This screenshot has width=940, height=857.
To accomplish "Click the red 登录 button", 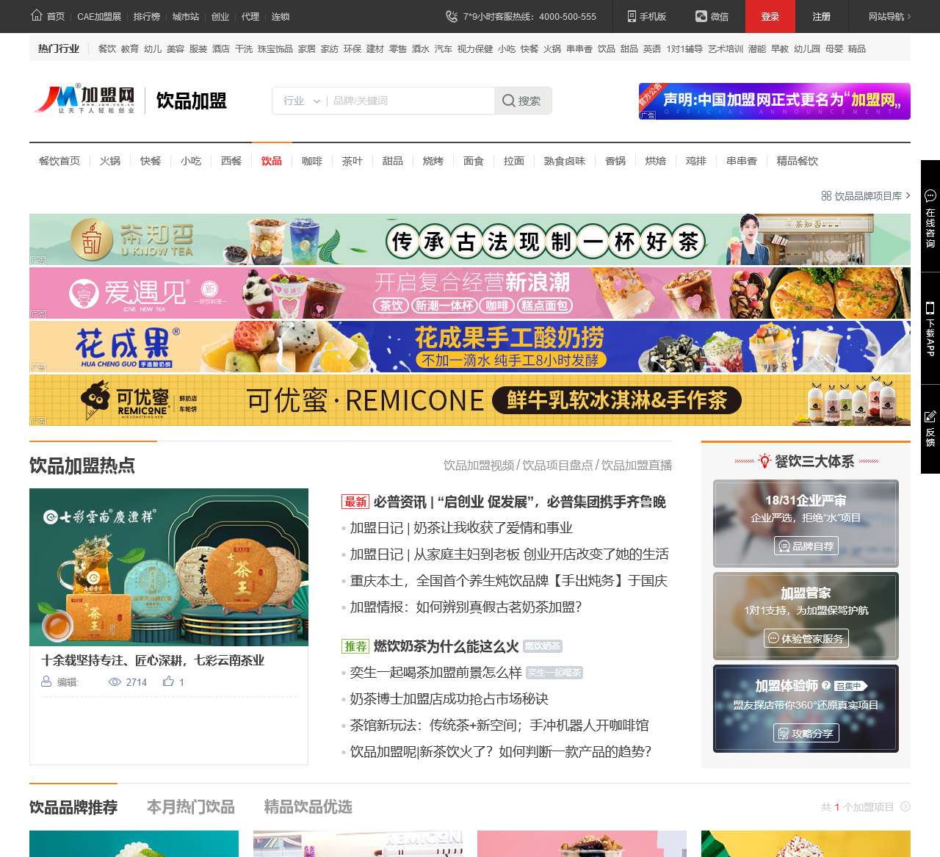I will 770,16.
